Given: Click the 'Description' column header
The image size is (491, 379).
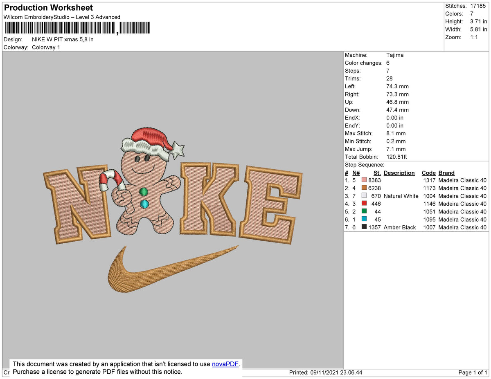Looking at the screenshot, I should tap(399, 173).
